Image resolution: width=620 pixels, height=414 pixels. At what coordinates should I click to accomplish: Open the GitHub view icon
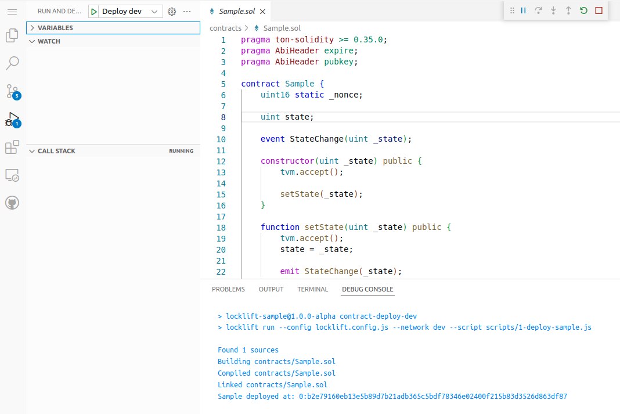pyautogui.click(x=12, y=203)
